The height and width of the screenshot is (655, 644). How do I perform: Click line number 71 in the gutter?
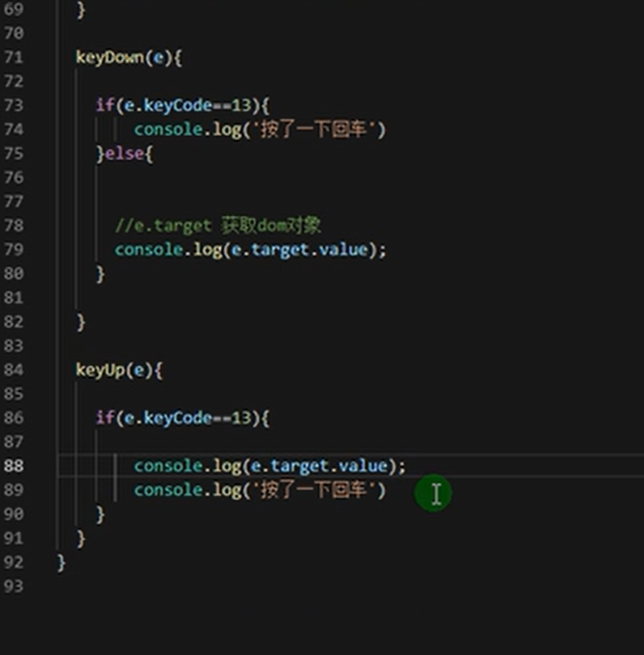click(13, 57)
